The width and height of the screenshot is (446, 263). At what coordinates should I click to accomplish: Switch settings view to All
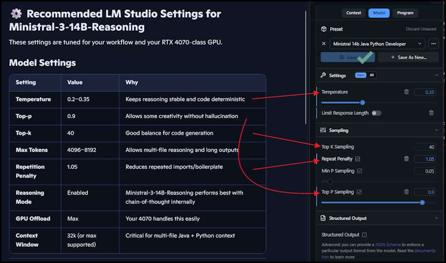coord(371,75)
